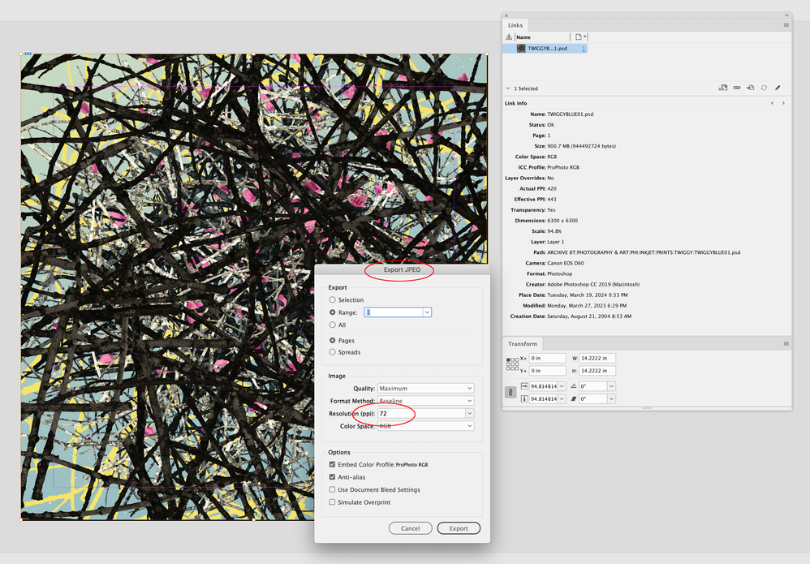Image resolution: width=810 pixels, height=564 pixels.
Task: Click ICC Profile value ProPhoto RGB
Action: (563, 167)
